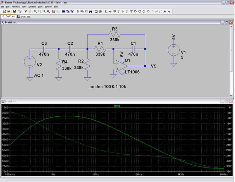Click the Zoom In magnifier icon
Viewport: 235px width, 182px height.
pyautogui.click(x=36, y=11)
